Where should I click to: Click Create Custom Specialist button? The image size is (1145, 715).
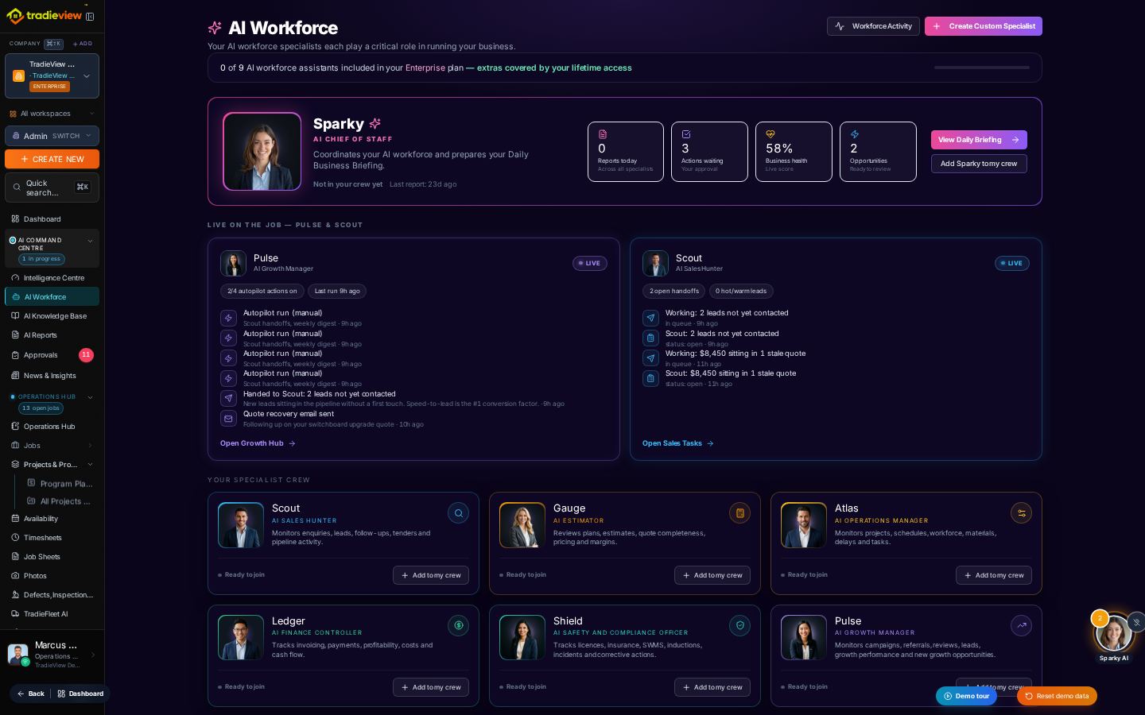point(983,26)
